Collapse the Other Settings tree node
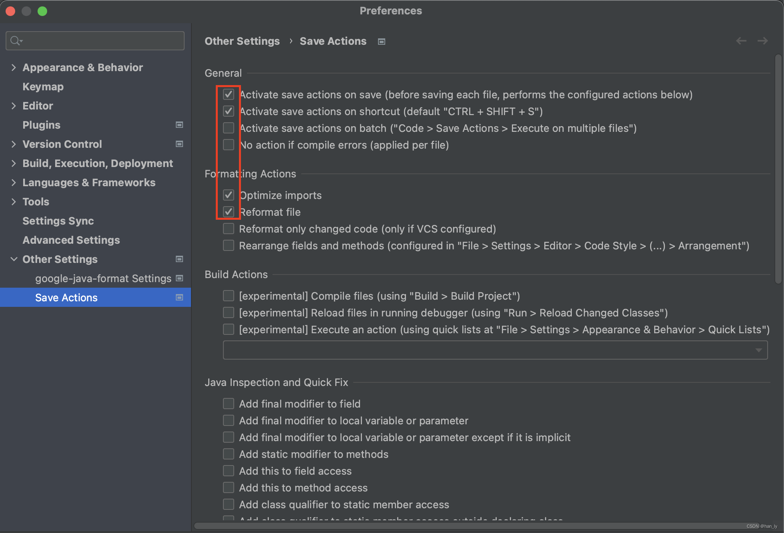This screenshot has width=784, height=533. click(x=14, y=259)
